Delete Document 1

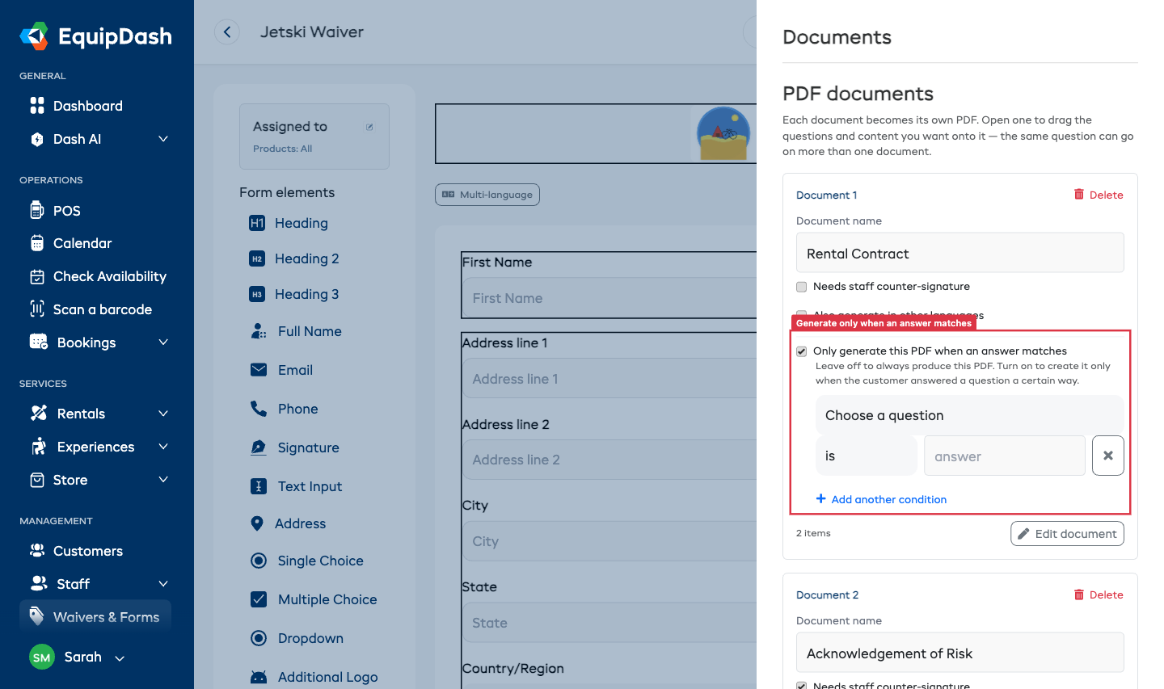point(1099,195)
